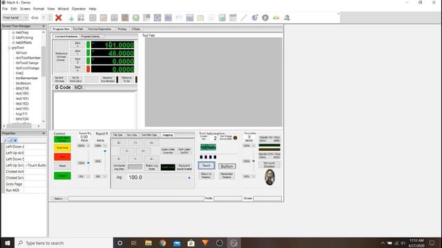Select the MDI tab

pos(78,87)
